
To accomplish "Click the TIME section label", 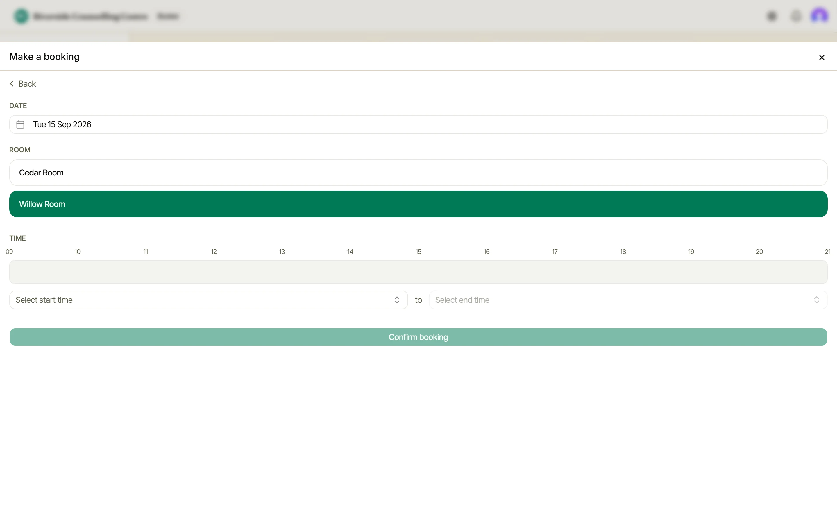I will pos(18,238).
